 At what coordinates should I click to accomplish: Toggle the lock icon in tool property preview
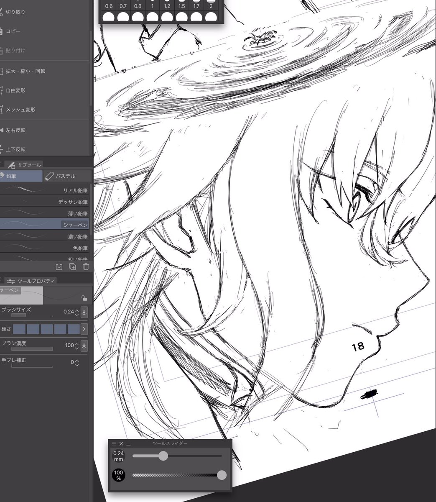click(84, 298)
